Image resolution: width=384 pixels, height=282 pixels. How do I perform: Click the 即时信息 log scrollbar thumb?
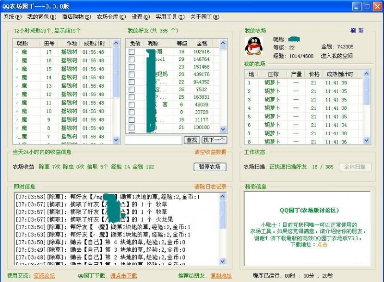(x=222, y=215)
